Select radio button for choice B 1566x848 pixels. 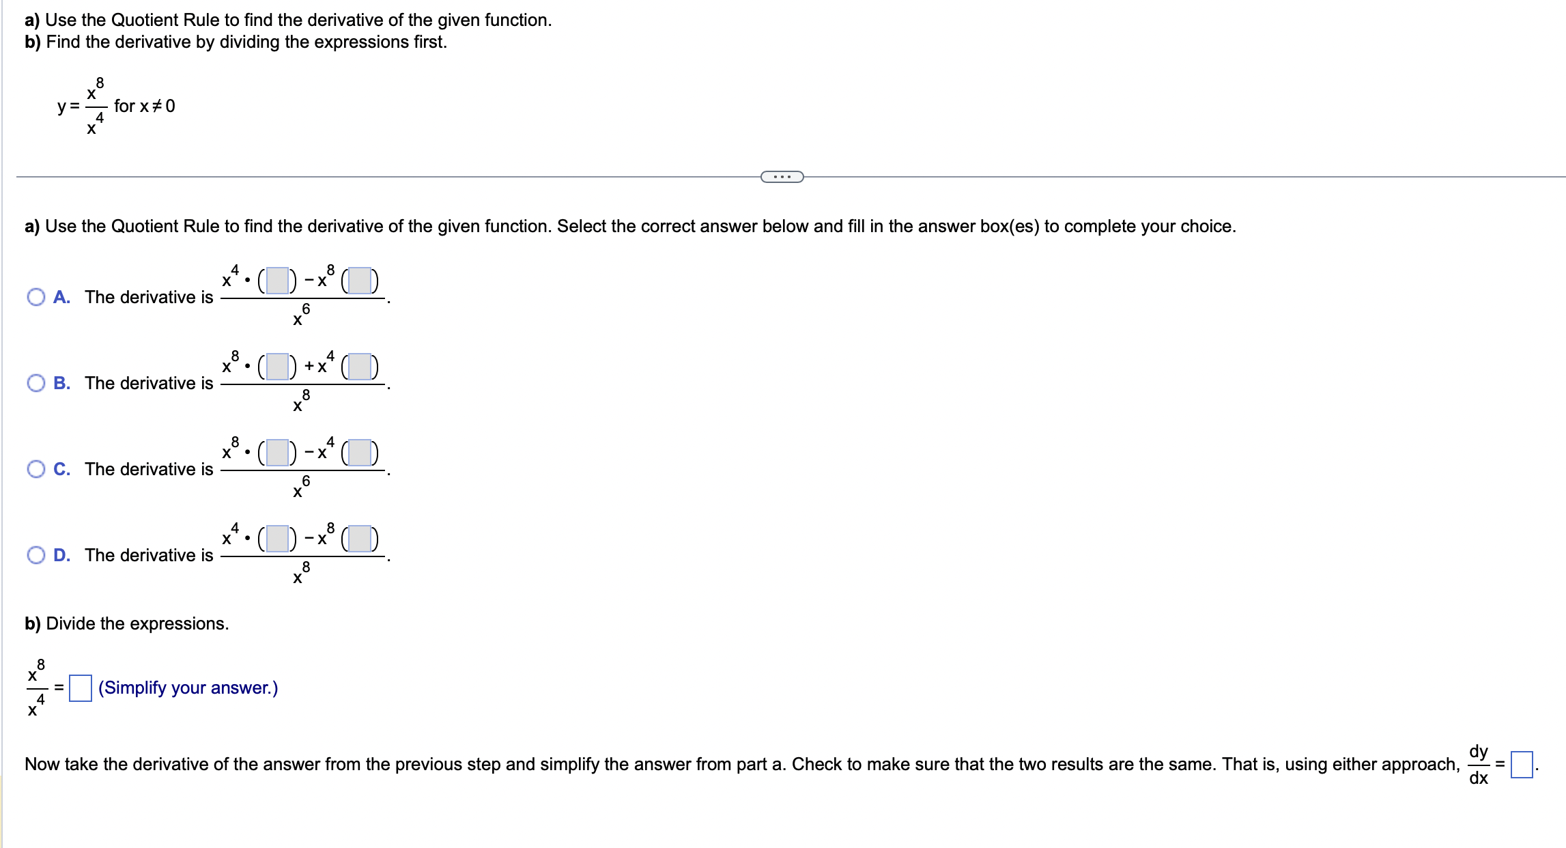point(35,382)
